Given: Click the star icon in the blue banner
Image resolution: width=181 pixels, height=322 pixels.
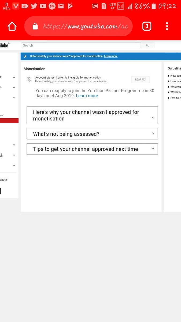Looking at the screenshot, I should click(x=25, y=56).
